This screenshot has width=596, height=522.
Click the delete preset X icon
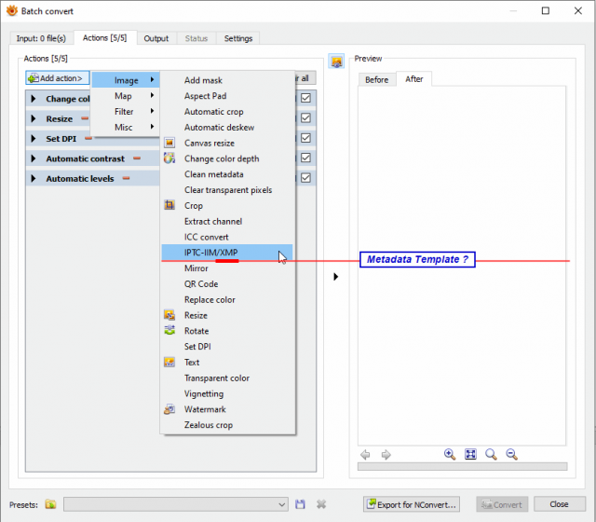(x=321, y=504)
